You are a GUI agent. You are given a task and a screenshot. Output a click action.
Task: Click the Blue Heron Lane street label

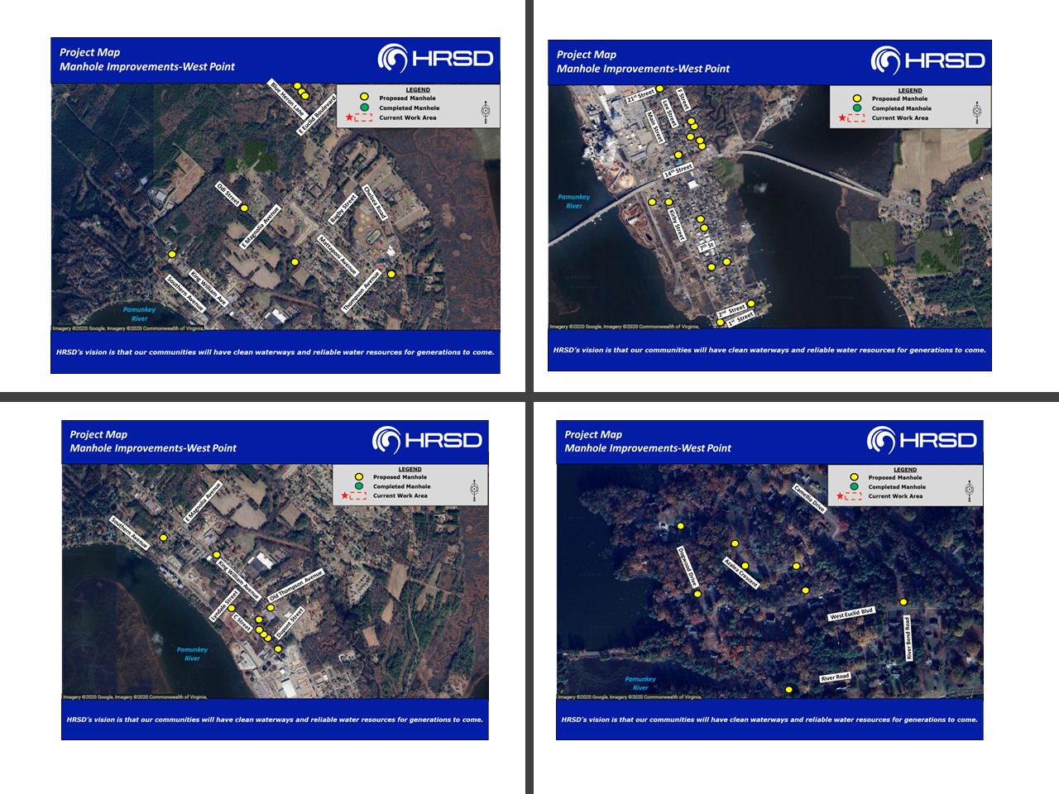287,99
